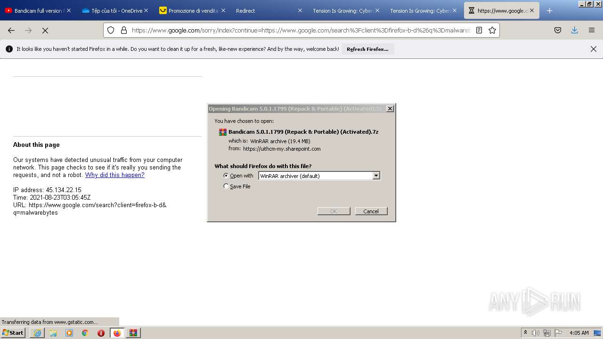Switch to first Tension Is Growing tab
Viewport: 603px width, 339px height.
click(x=346, y=10)
